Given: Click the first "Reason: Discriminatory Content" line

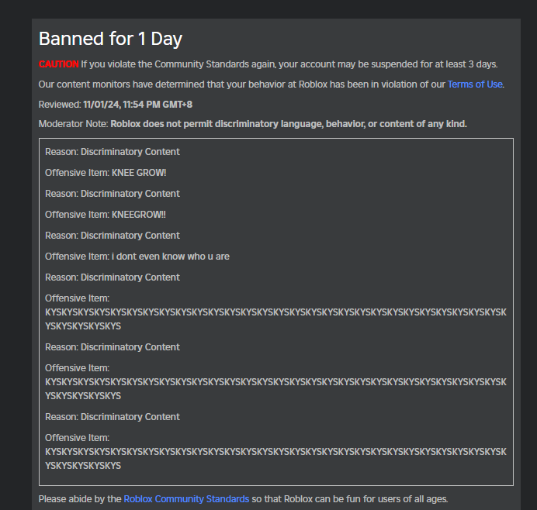Looking at the screenshot, I should 113,152.
